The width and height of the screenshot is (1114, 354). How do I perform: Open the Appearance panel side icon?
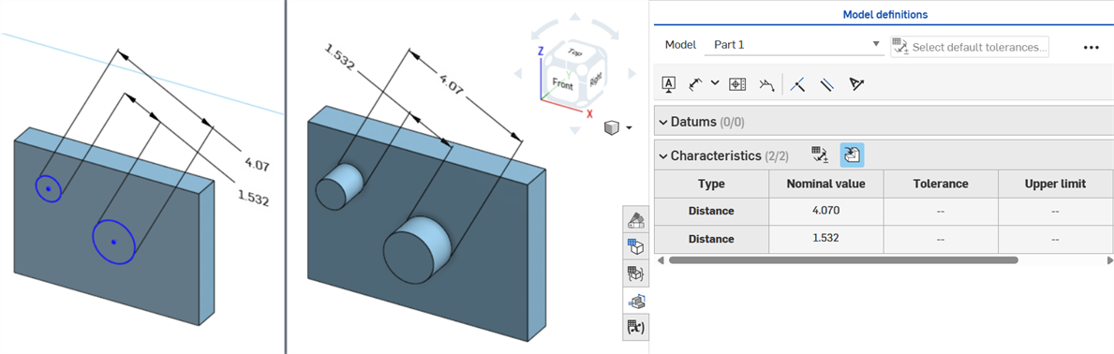pyautogui.click(x=635, y=220)
